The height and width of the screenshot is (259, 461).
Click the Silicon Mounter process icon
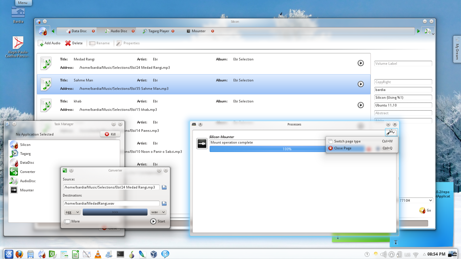[x=202, y=144]
